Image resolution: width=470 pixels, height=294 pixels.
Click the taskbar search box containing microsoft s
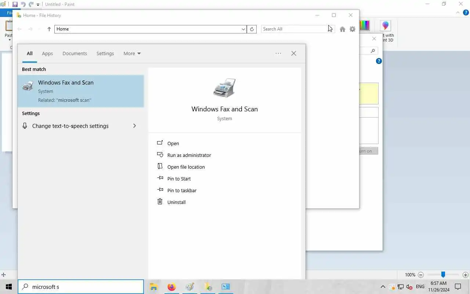(x=81, y=287)
